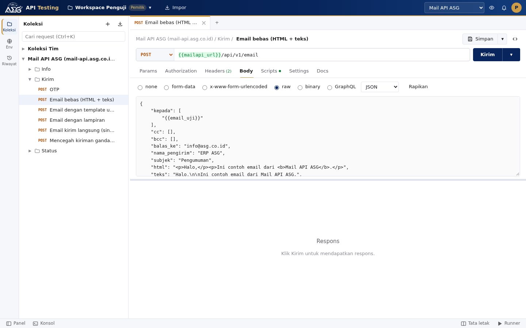Screen dimensions: 526x328
Task: Click the Simpan save button
Action: (480, 39)
